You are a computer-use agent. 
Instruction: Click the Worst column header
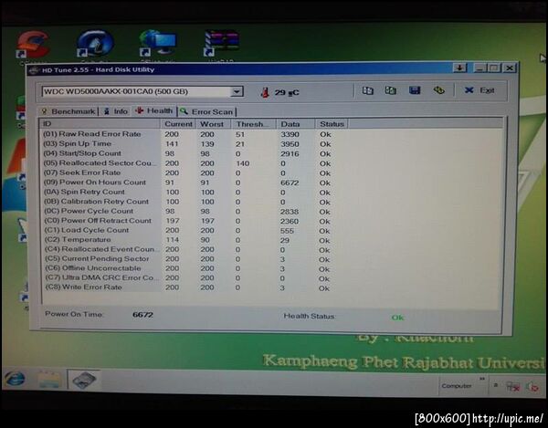[213, 124]
